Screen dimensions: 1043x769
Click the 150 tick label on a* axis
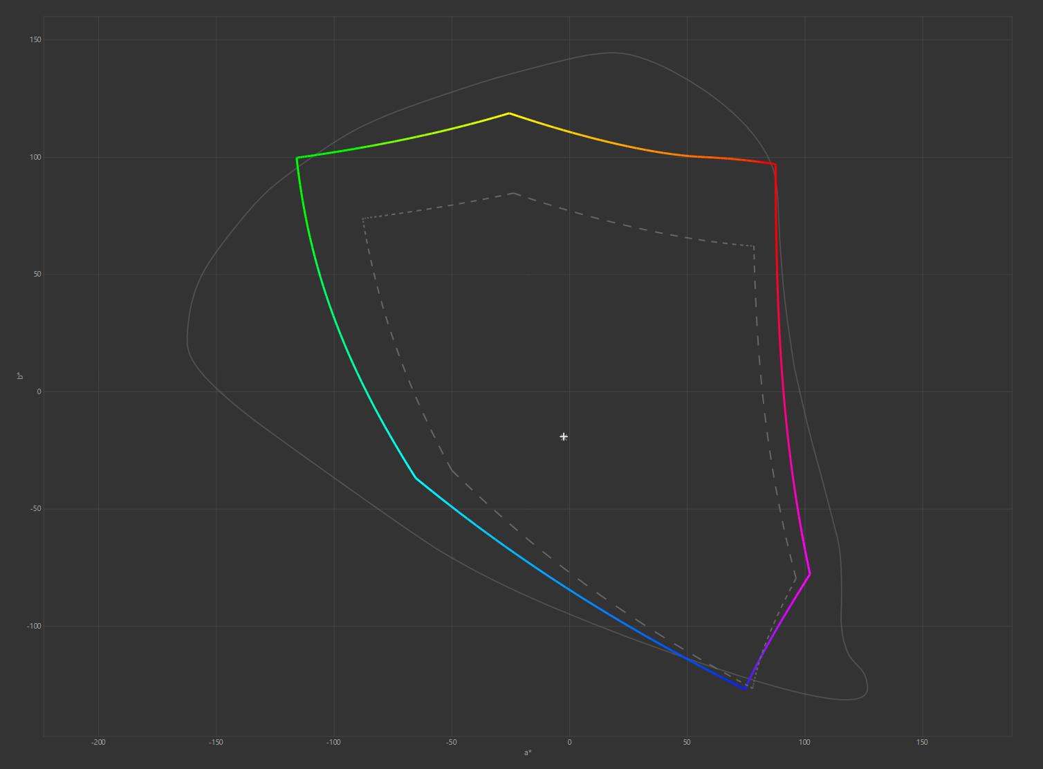point(922,742)
